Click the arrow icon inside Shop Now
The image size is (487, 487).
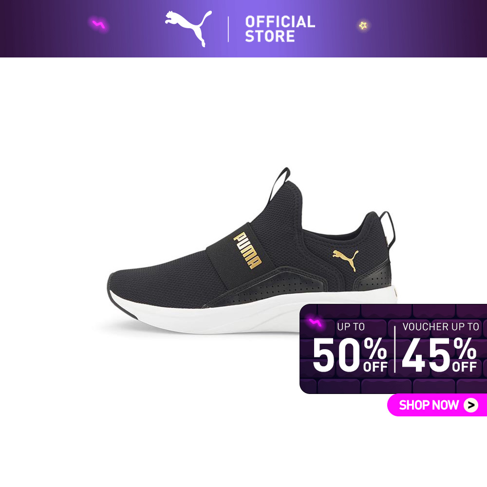(x=471, y=405)
